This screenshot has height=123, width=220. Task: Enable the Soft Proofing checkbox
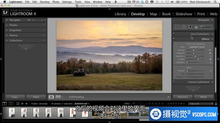coord(67,97)
